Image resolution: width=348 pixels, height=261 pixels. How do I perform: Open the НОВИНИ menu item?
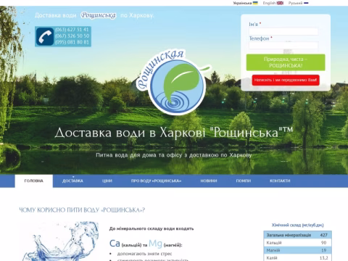(x=209, y=181)
